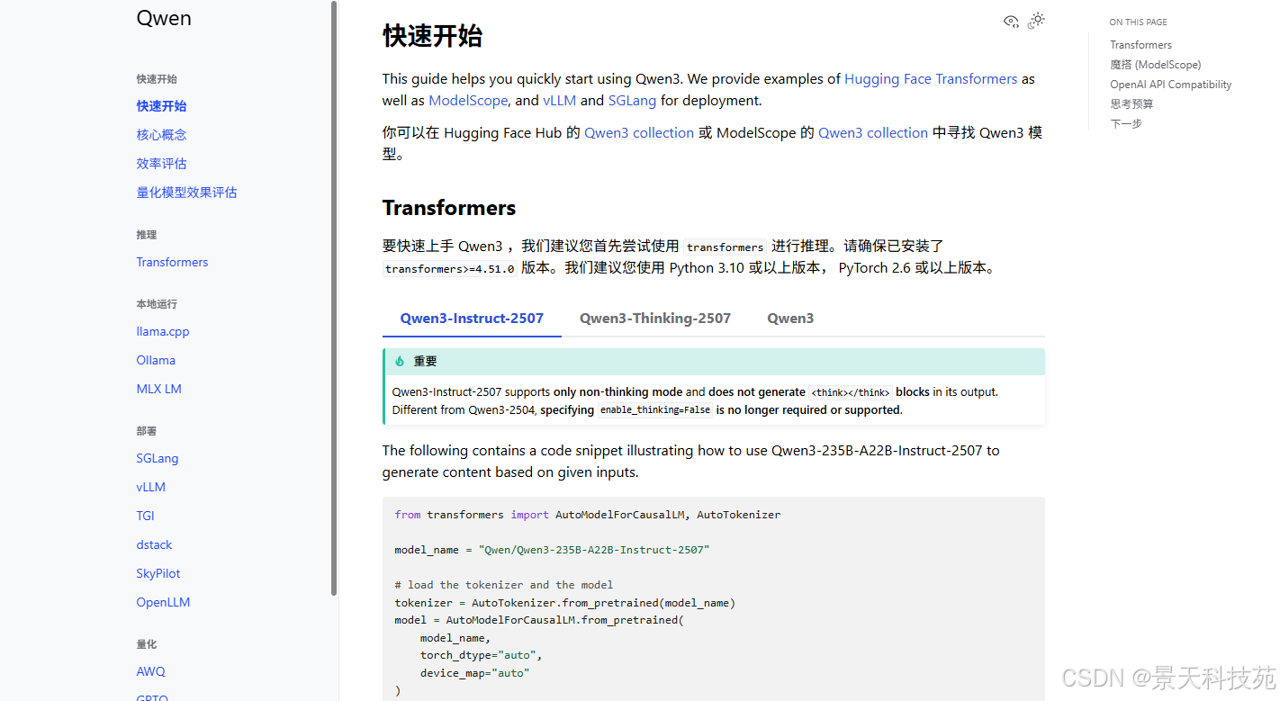Open 核心概念 in the sidebar
This screenshot has height=701, width=1280.
(162, 135)
